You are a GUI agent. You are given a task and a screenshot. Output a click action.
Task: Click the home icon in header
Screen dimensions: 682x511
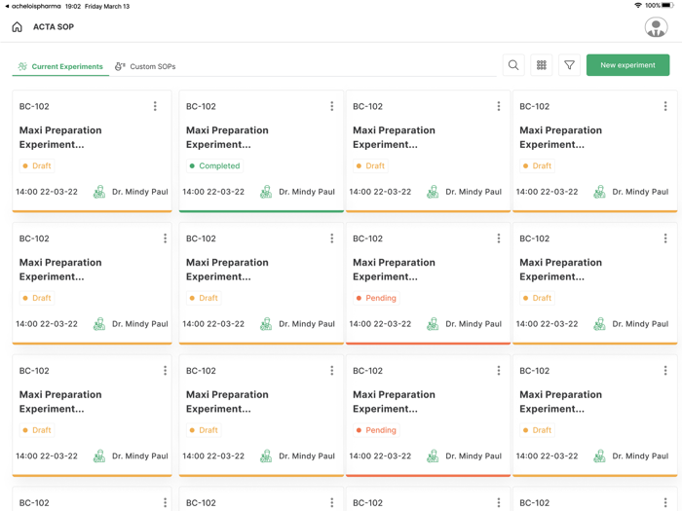(x=17, y=27)
